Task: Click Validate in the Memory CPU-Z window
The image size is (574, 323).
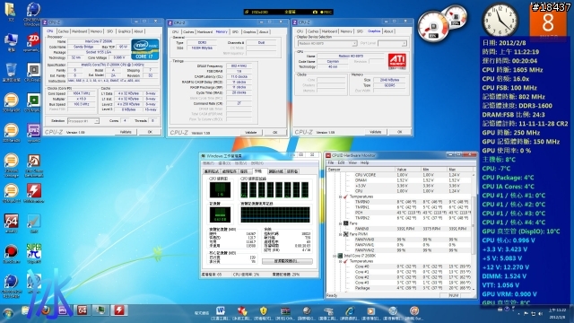Action: click(251, 132)
